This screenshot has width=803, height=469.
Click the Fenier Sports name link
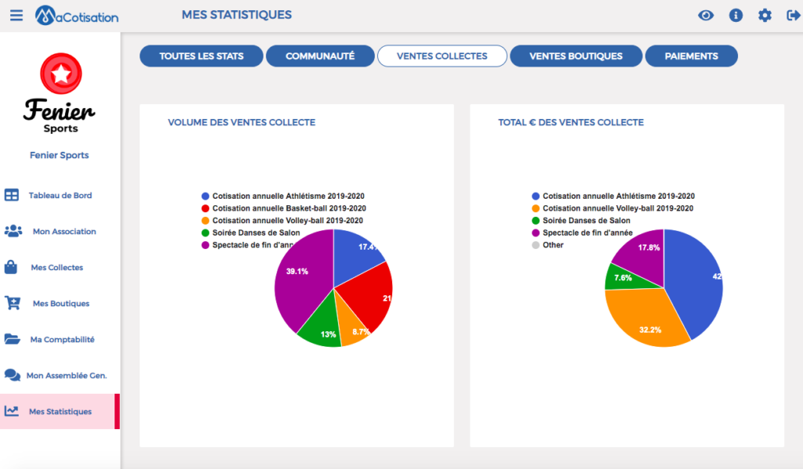pyautogui.click(x=60, y=155)
